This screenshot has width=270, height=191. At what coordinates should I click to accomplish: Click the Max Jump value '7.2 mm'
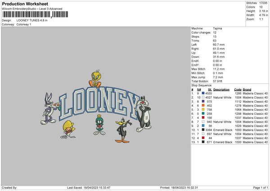click(x=218, y=77)
